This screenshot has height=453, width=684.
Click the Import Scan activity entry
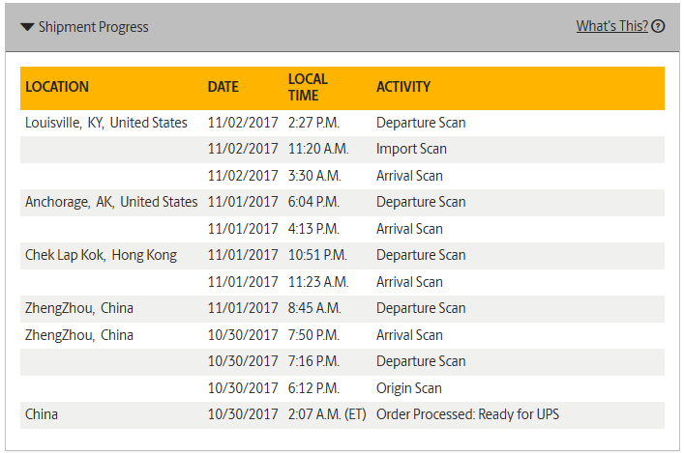411,149
